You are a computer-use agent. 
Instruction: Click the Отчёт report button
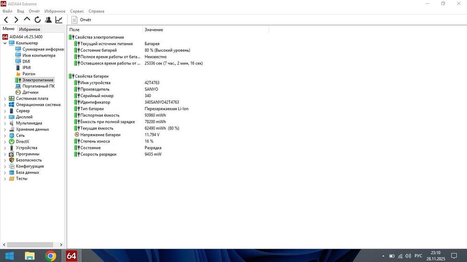click(x=81, y=20)
